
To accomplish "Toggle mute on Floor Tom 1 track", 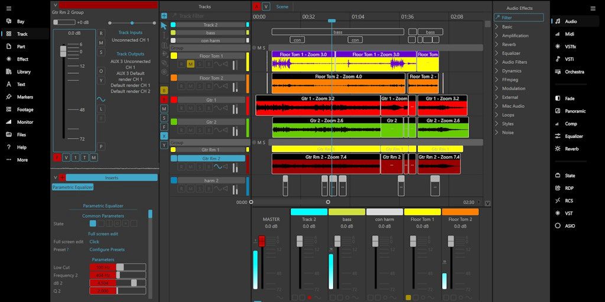I will coord(190,64).
